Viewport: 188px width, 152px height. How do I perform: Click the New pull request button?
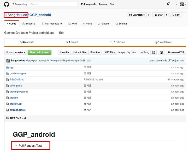(x=40, y=52)
